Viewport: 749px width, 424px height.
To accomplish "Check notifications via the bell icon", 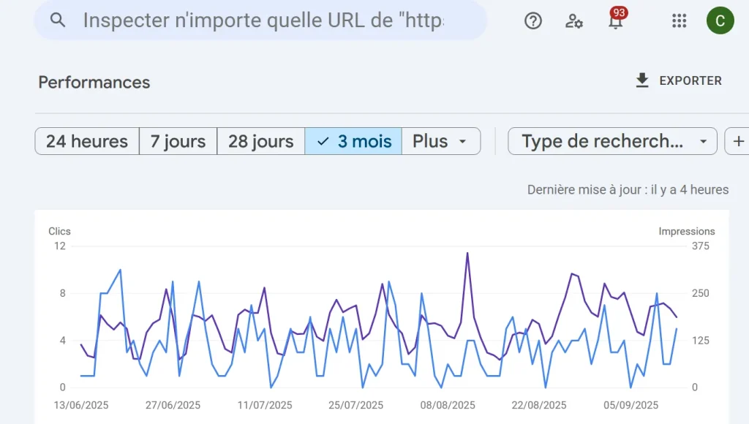I will (616, 22).
